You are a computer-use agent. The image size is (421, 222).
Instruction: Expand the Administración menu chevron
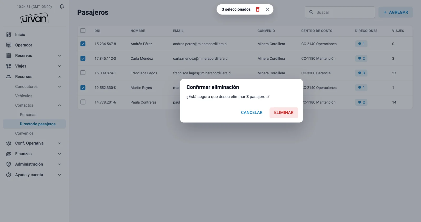tap(59, 164)
